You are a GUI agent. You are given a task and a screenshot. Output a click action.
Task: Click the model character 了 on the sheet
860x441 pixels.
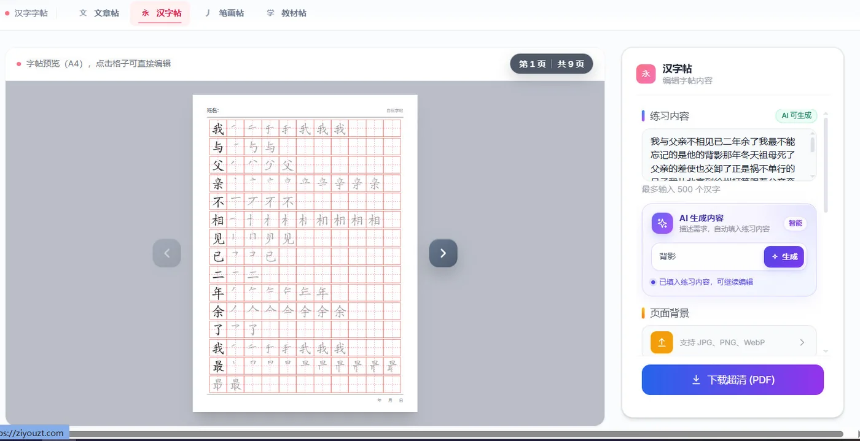218,330
